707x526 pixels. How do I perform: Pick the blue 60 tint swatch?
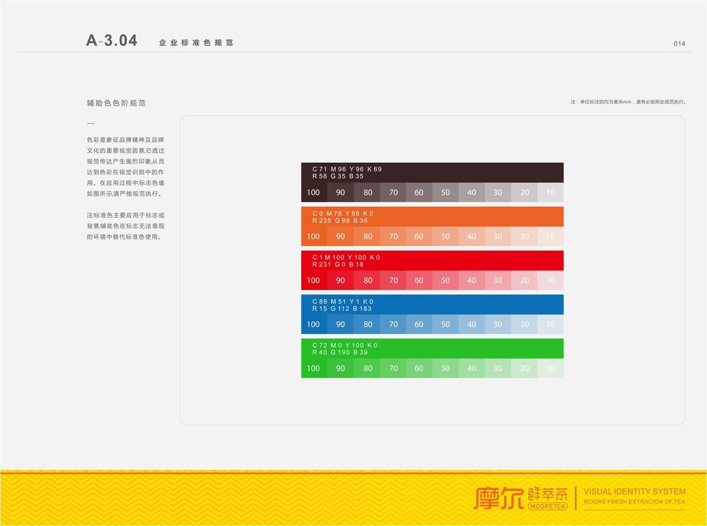(x=419, y=324)
